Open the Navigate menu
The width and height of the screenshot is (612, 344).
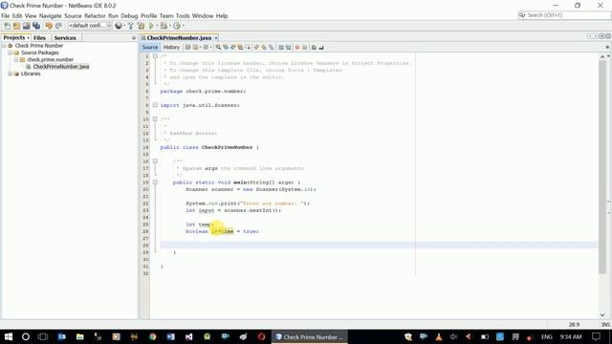51,16
